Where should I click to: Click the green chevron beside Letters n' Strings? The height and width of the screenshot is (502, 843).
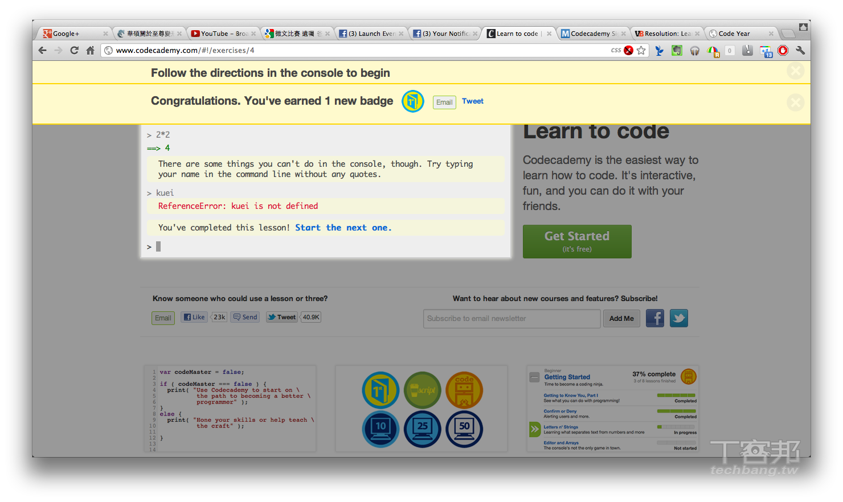[x=535, y=429]
